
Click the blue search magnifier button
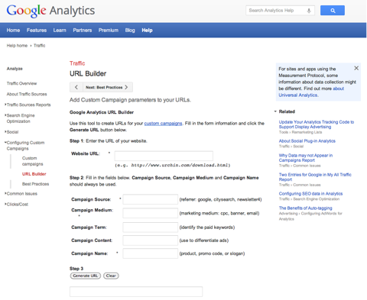coord(333,11)
